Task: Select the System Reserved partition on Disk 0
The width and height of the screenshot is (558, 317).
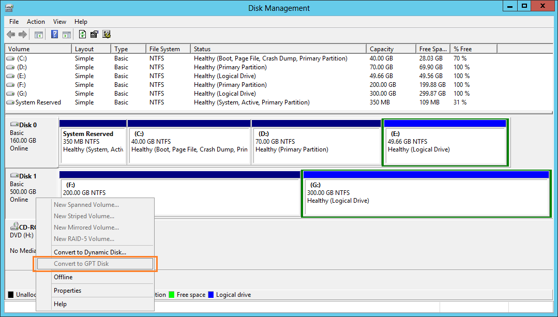Action: 93,142
